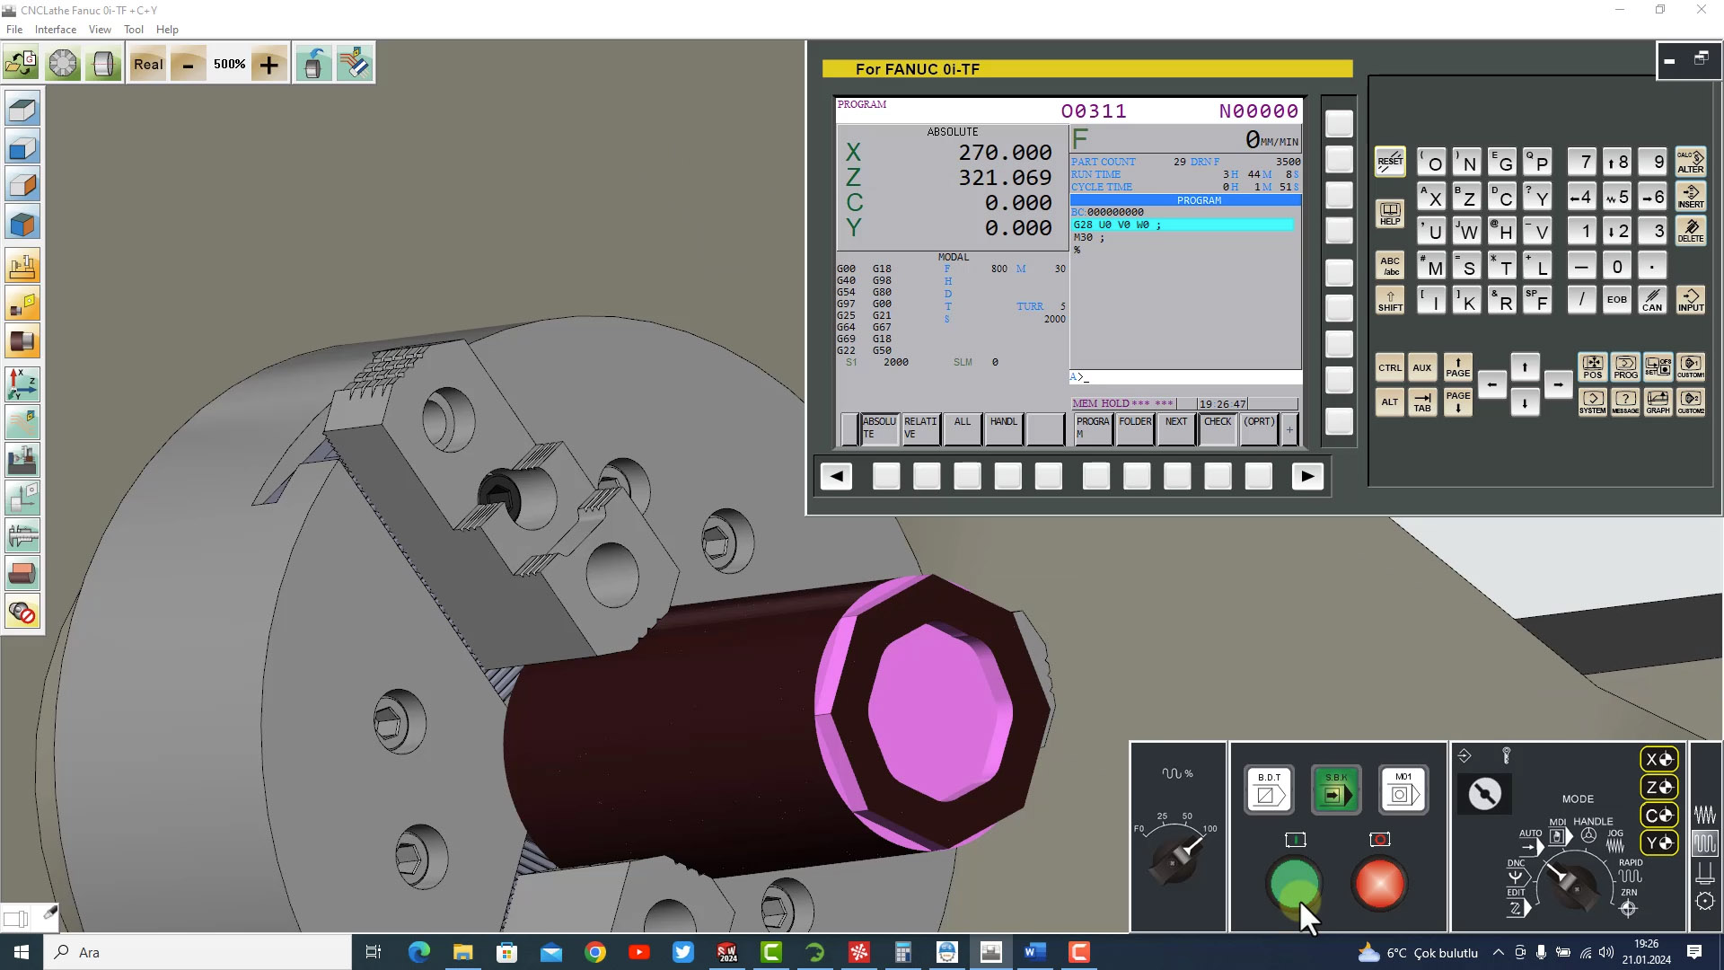Open Windows Start menu
The height and width of the screenshot is (970, 1724).
22,952
